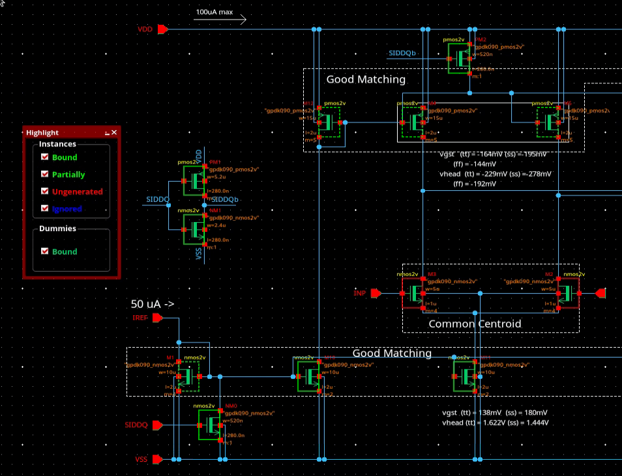Viewport: 622px width, 476px height.
Task: Click the top 'Good Matching' note
Action: pos(366,79)
